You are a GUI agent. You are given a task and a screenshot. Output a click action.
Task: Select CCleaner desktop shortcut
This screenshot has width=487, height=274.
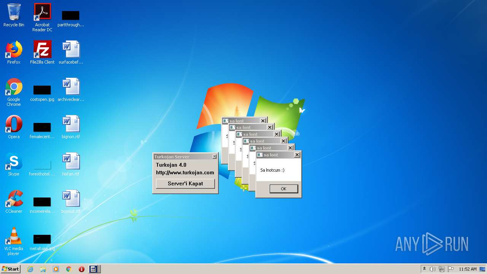coord(14,202)
